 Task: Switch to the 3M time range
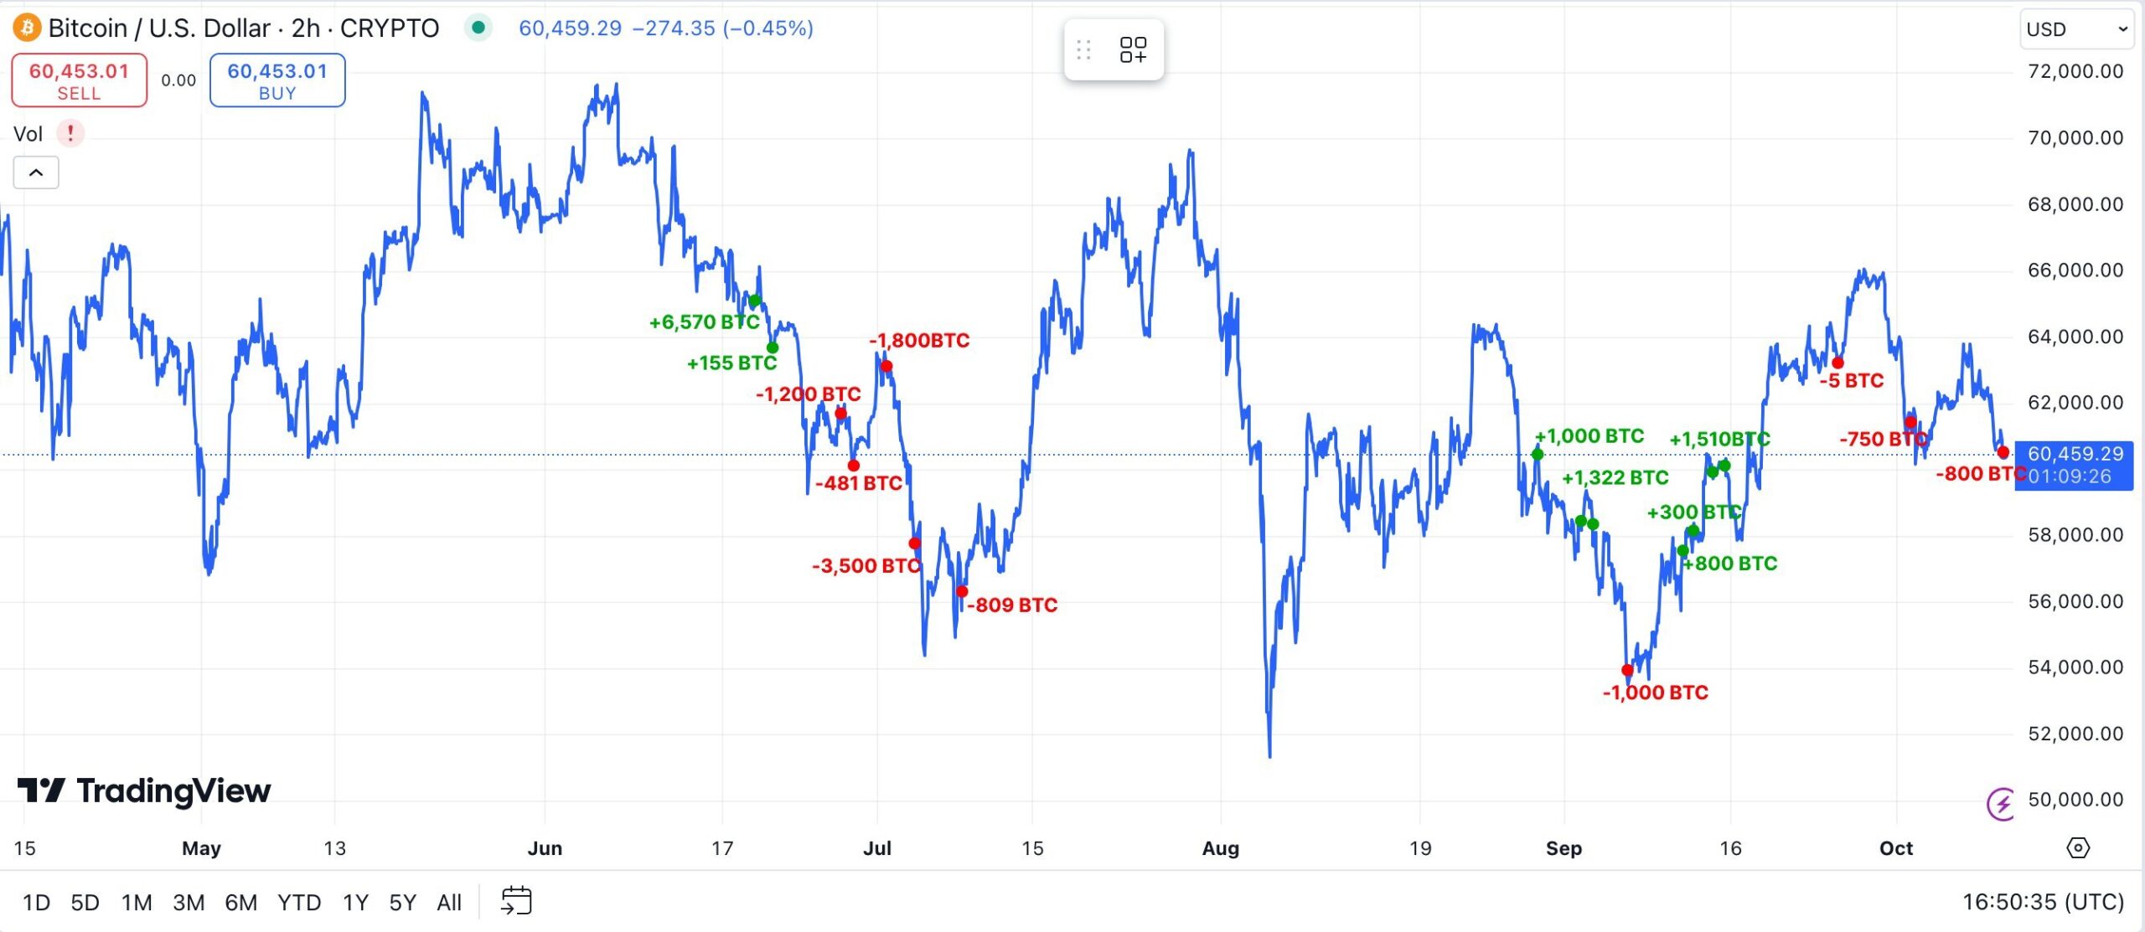(189, 902)
